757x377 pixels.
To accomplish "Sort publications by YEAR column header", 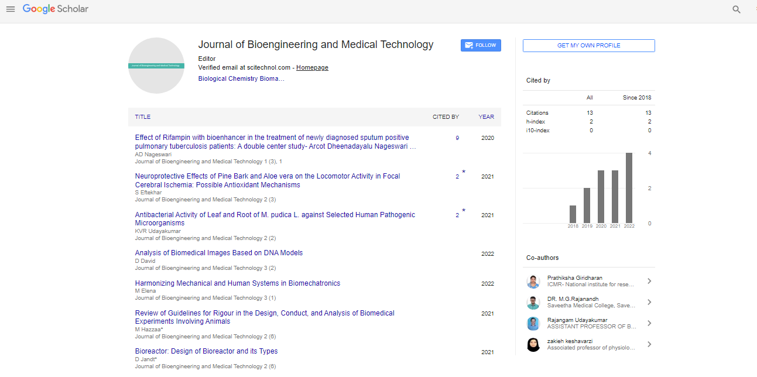I will tap(486, 117).
